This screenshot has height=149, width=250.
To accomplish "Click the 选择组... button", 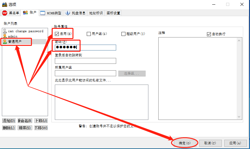I will coord(132,73).
